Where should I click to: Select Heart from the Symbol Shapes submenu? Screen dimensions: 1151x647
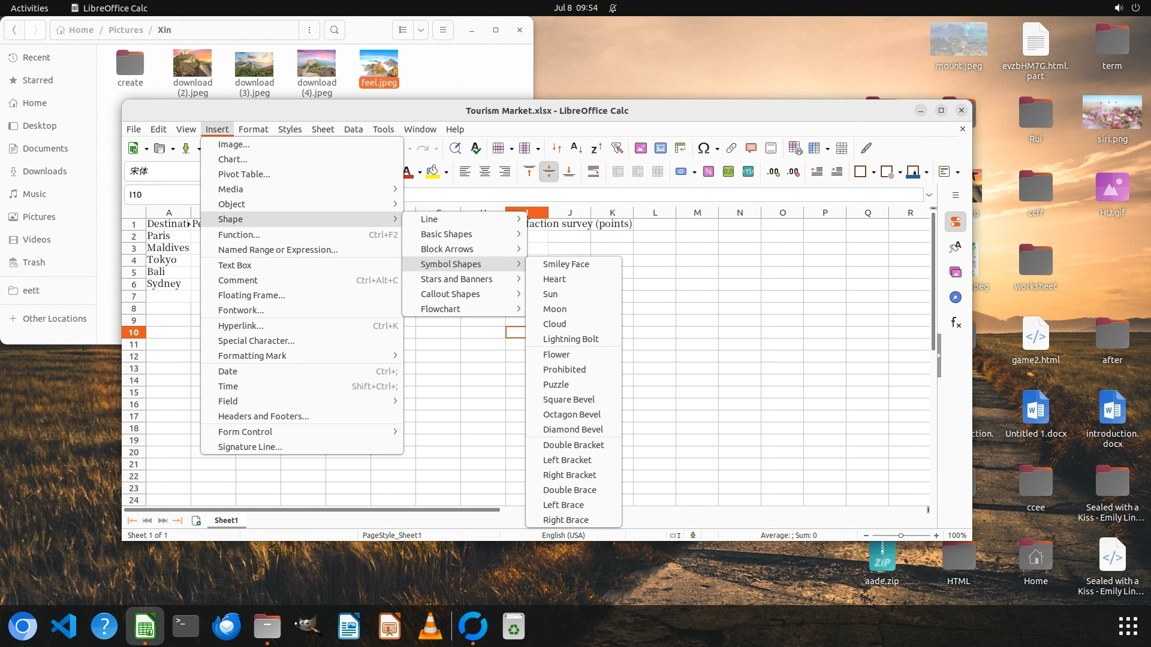point(554,279)
